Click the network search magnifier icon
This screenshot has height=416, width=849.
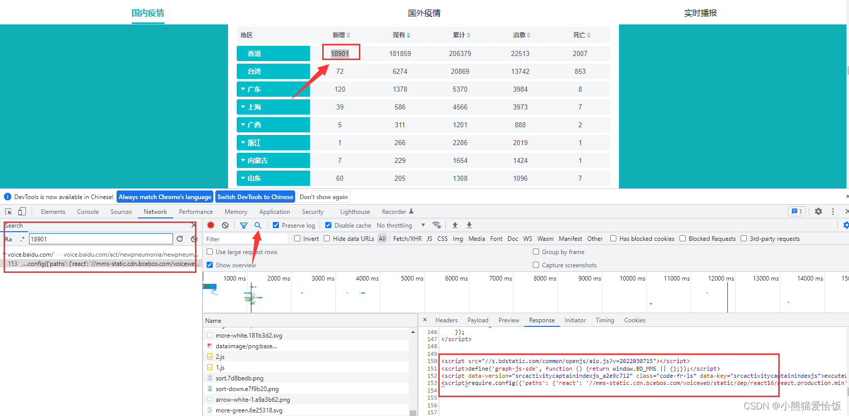point(258,225)
